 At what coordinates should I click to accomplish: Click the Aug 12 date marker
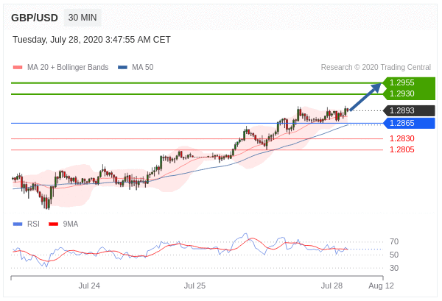click(x=381, y=285)
